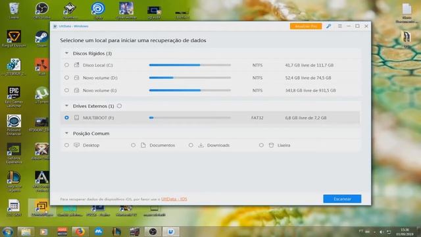This screenshot has width=421, height=237.
Task: Select the MULTIBOOT (F:) radio button
Action: click(x=66, y=118)
